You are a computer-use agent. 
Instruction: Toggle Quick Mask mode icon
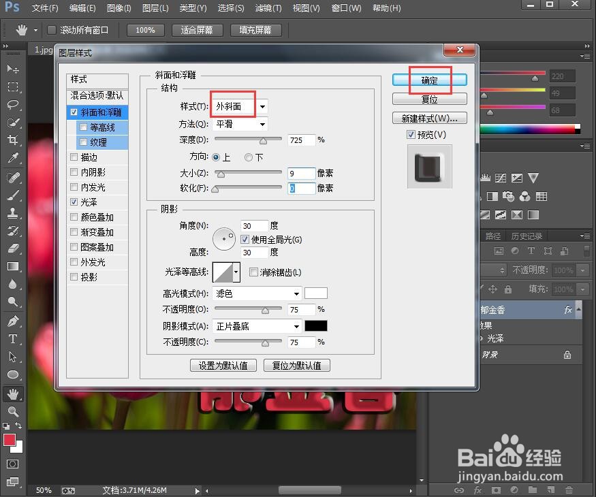[12, 464]
